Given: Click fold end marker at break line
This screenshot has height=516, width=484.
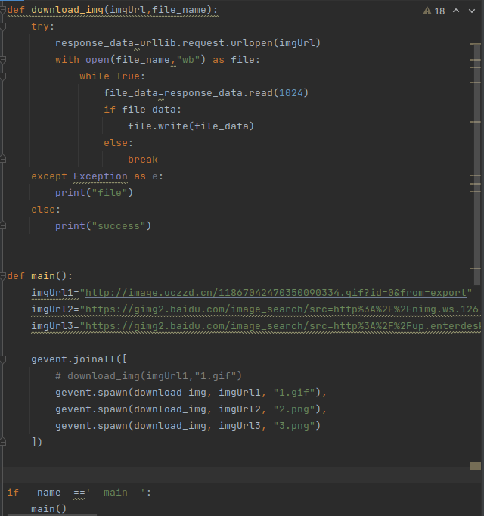Looking at the screenshot, I should click(2, 160).
